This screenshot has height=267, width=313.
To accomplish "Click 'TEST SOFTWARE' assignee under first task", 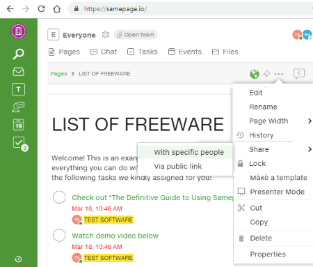I will (x=109, y=220).
